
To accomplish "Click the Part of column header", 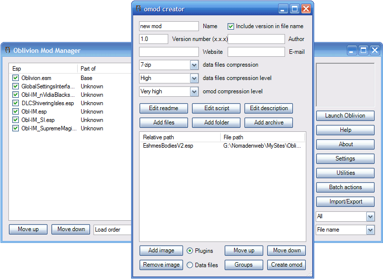I will pyautogui.click(x=104, y=69).
